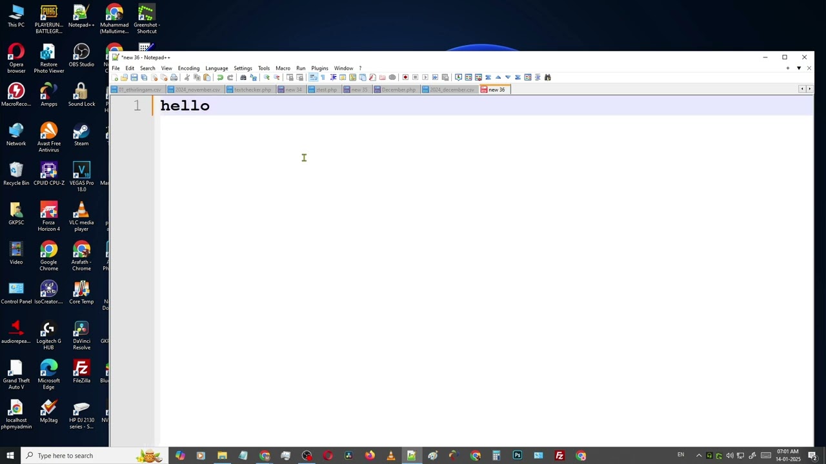Viewport: 826px width, 464px height.
Task: Click the Zoom In toolbar icon
Action: pos(267,77)
